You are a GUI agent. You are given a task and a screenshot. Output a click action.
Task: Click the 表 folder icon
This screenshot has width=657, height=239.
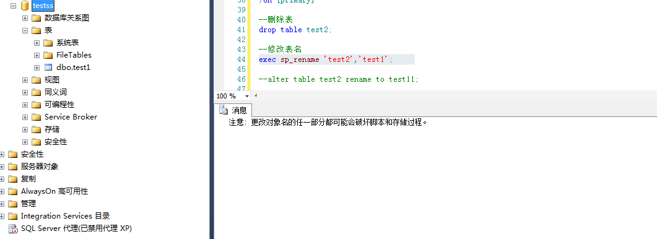point(37,30)
